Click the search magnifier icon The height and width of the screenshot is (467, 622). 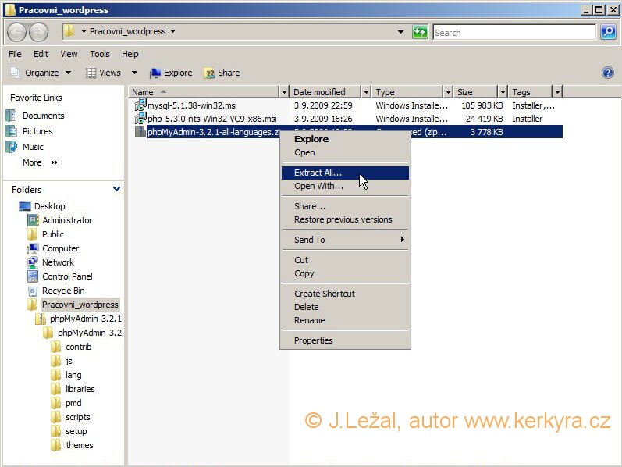608,32
